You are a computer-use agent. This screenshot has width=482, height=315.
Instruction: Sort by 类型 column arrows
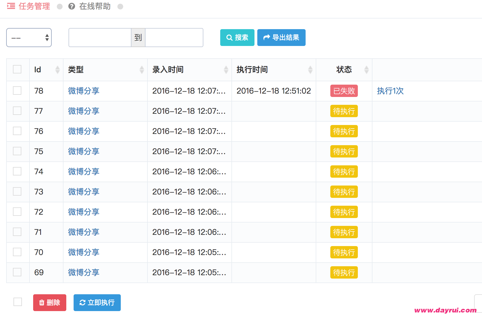(x=142, y=70)
